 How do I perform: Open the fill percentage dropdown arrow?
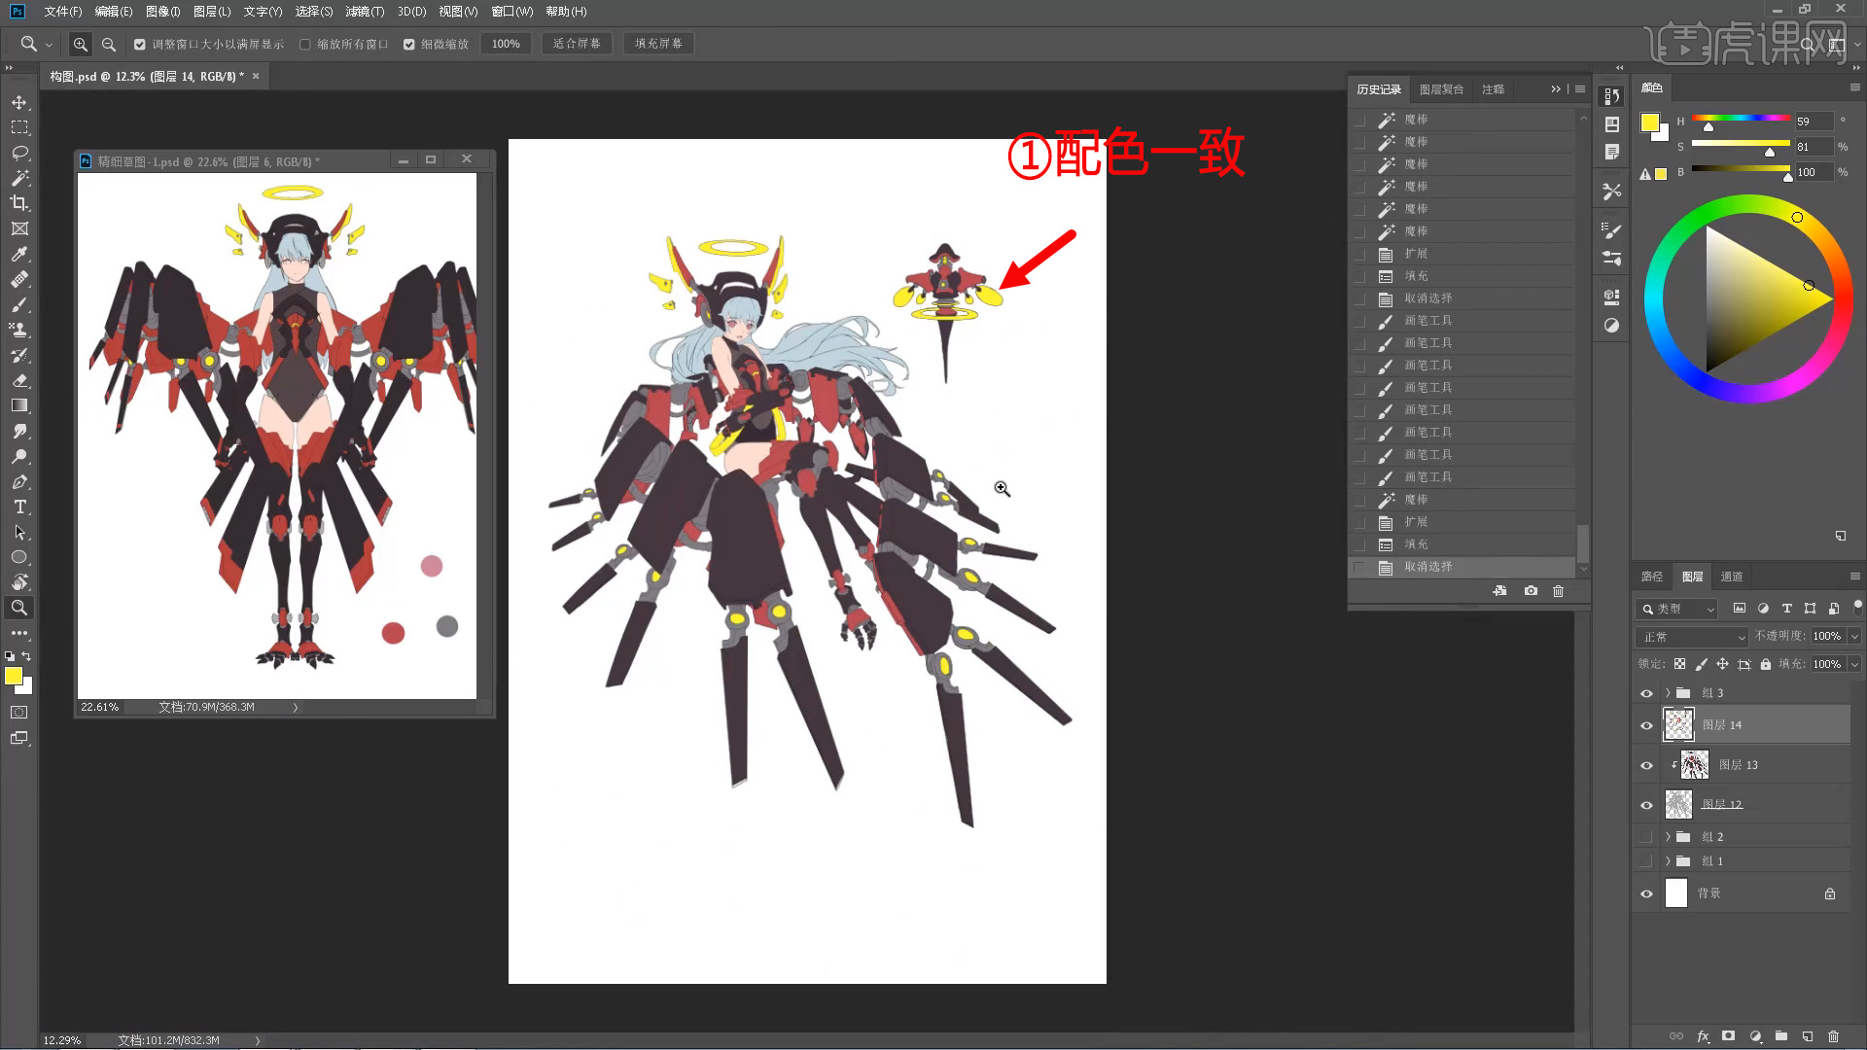click(1854, 664)
